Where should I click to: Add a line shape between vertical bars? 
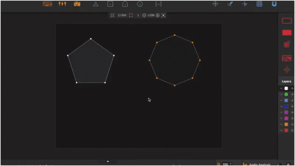(x=159, y=4)
